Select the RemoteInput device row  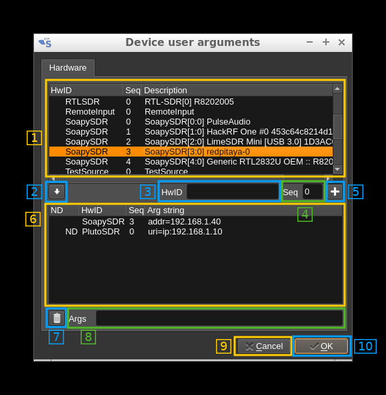click(191, 112)
